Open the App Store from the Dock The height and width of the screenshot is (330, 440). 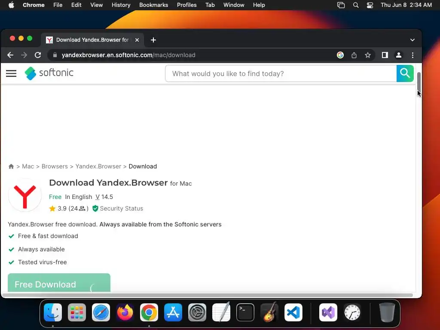coord(173,312)
